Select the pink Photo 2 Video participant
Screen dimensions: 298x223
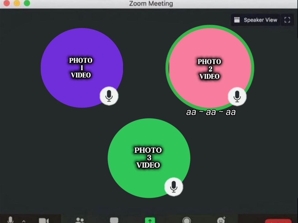[x=210, y=68]
